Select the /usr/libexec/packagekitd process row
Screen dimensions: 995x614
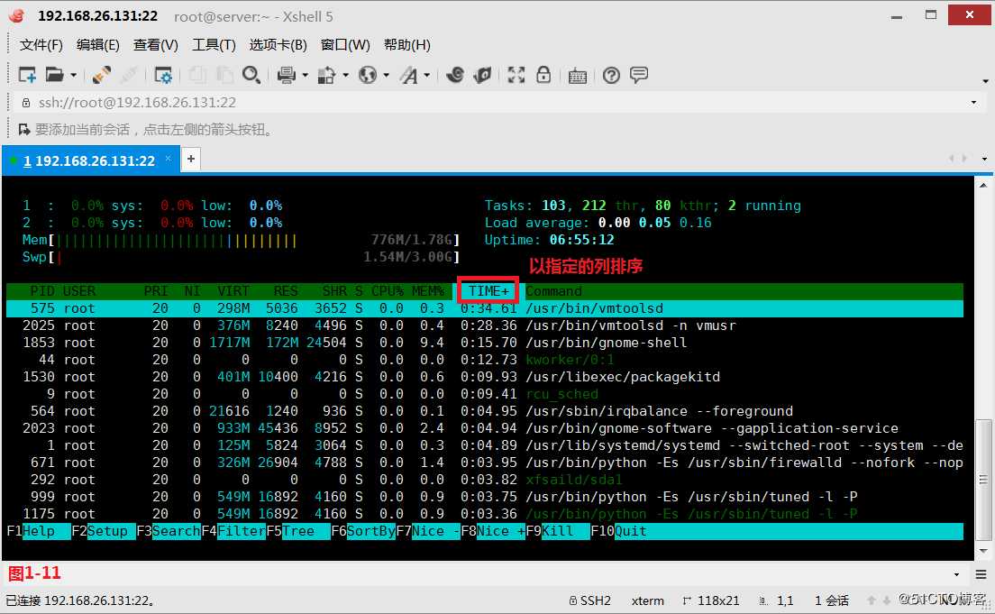(x=485, y=377)
